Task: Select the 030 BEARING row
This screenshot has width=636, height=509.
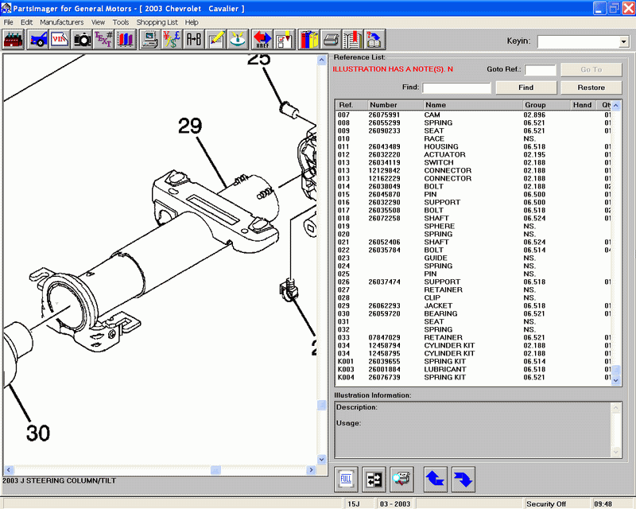Action: 473,314
